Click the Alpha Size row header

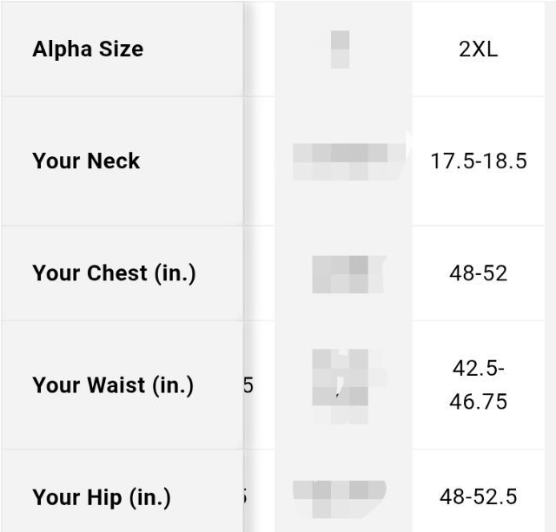88,49
